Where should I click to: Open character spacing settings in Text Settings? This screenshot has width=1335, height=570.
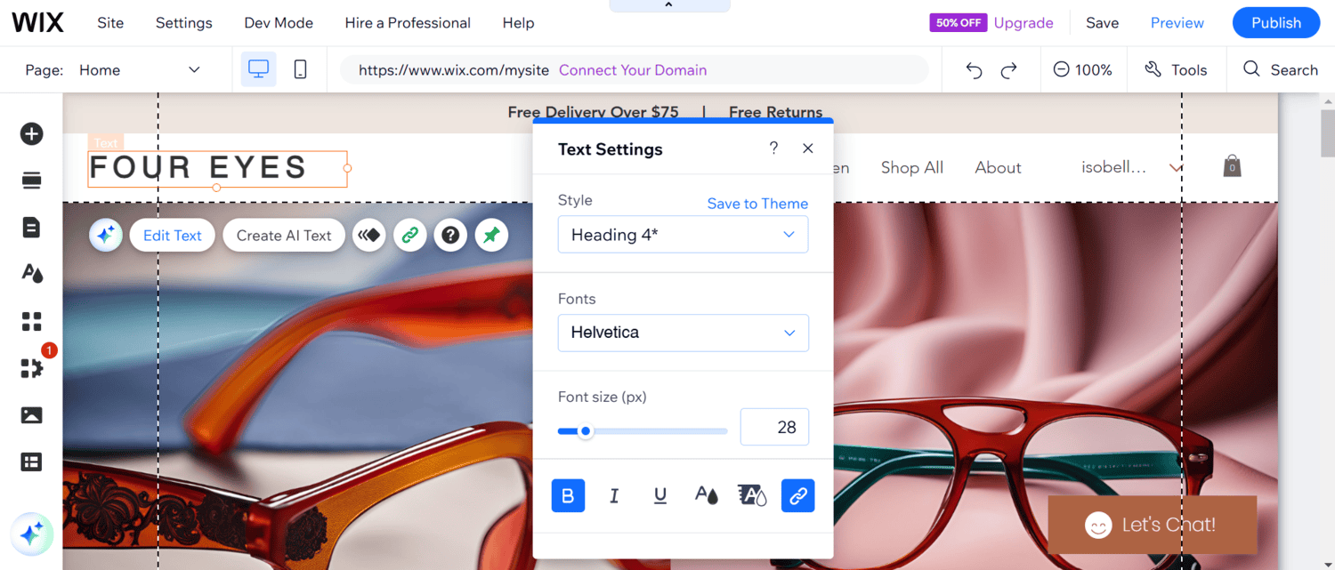pos(752,495)
